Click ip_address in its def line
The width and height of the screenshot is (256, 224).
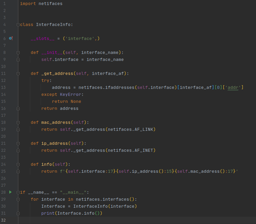[x=55, y=143]
